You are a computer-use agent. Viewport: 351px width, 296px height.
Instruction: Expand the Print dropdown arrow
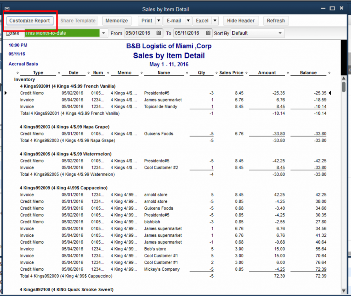158,21
